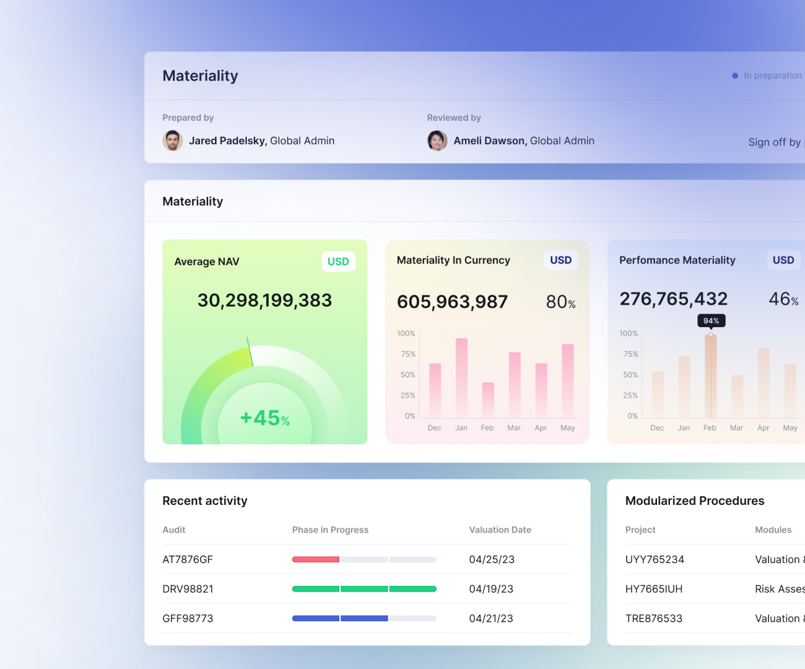Open audit GFF98773 in Recent activity

pos(188,618)
